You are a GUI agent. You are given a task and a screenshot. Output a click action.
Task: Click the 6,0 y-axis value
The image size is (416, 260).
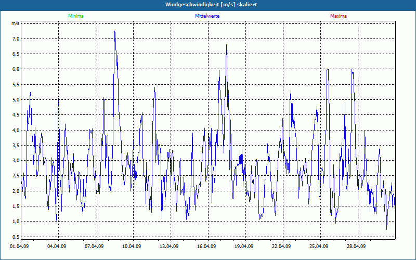click(x=16, y=69)
